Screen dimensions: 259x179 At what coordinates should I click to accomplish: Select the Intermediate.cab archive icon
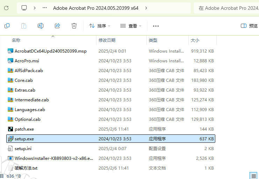(x=10, y=100)
